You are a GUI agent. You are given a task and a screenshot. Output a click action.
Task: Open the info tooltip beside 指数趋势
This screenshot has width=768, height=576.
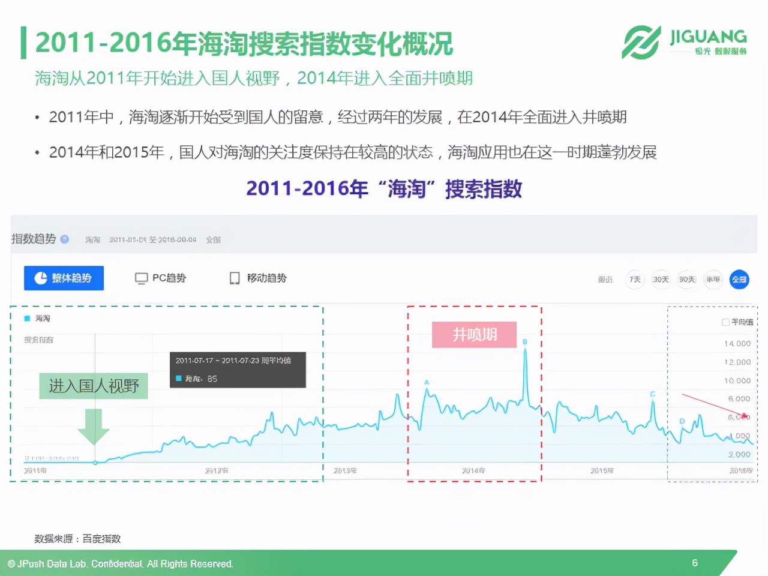(65, 239)
